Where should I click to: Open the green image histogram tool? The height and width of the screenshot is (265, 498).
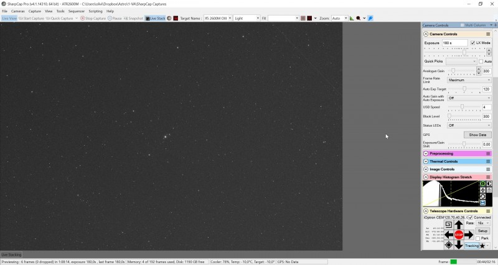(352, 19)
